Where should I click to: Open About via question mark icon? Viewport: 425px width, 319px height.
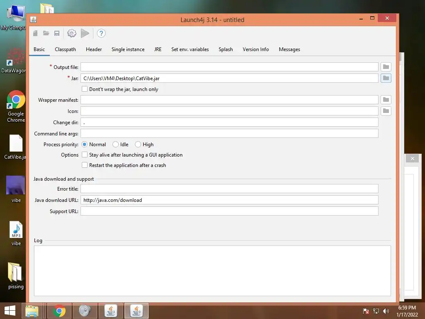tap(101, 33)
